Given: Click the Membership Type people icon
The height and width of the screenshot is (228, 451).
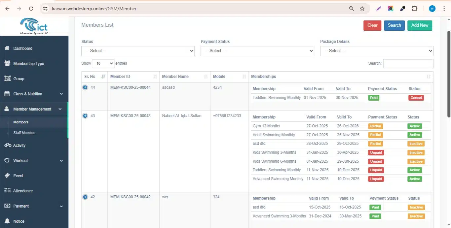Looking at the screenshot, I should click(x=7, y=63).
